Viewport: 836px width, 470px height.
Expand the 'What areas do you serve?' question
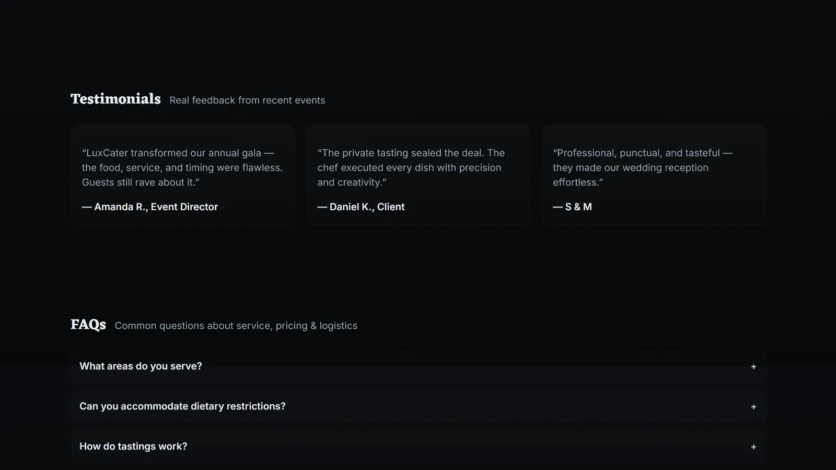(x=141, y=366)
